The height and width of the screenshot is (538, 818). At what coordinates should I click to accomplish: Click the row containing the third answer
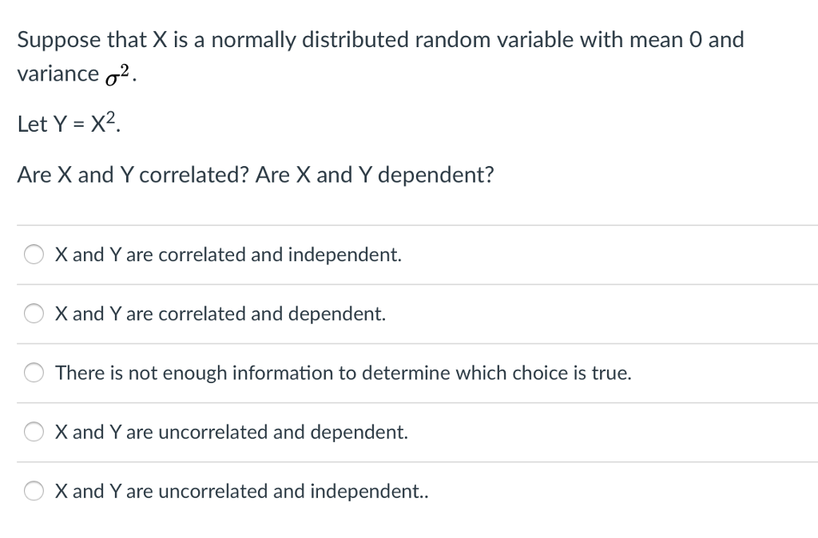coord(409,372)
